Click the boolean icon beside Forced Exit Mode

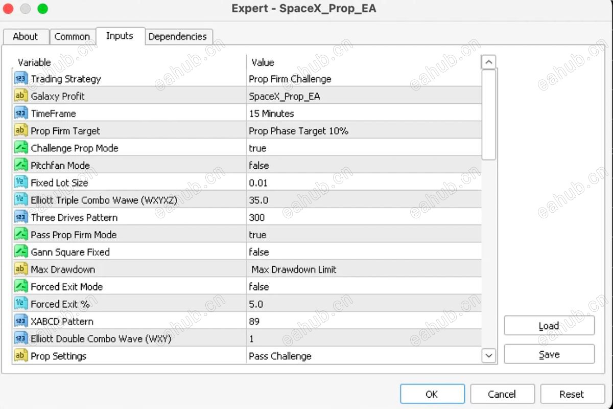pyautogui.click(x=21, y=287)
